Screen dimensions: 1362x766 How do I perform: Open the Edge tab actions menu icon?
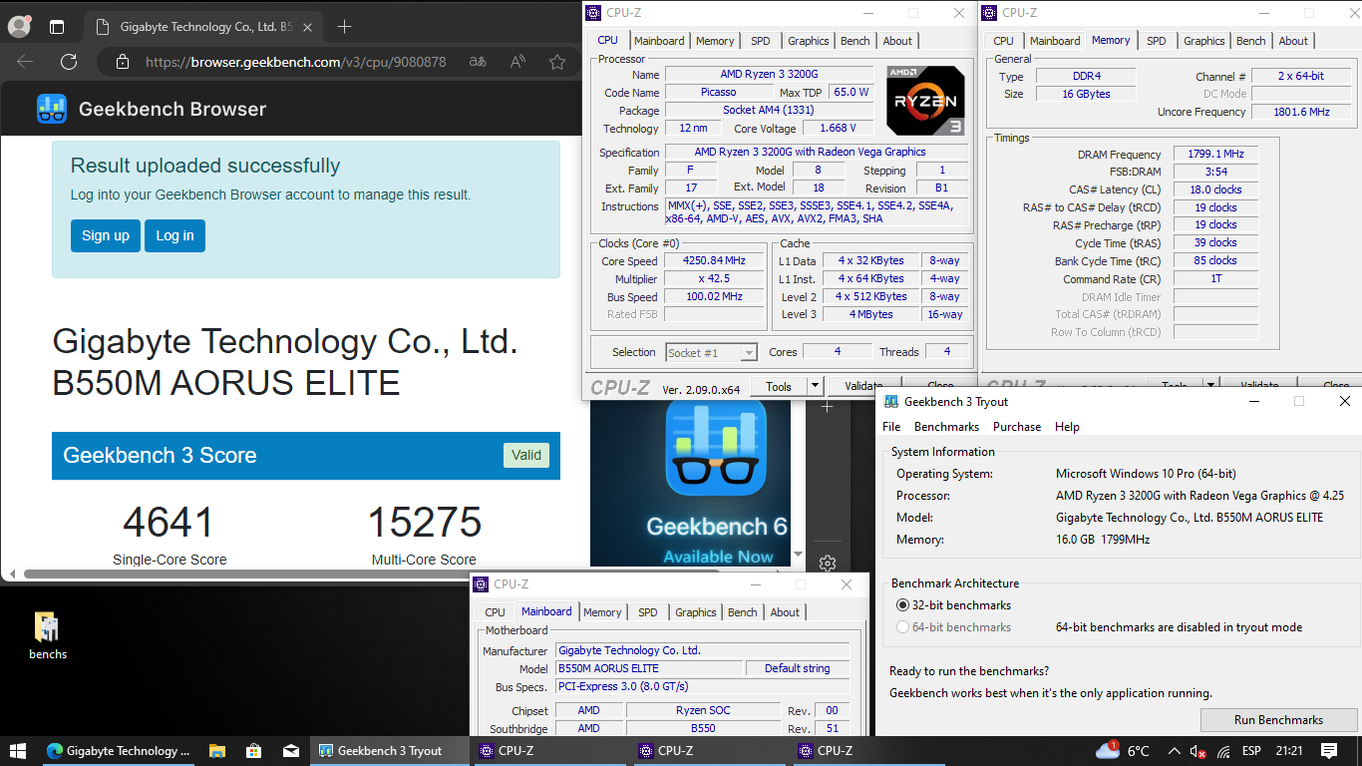pos(57,27)
